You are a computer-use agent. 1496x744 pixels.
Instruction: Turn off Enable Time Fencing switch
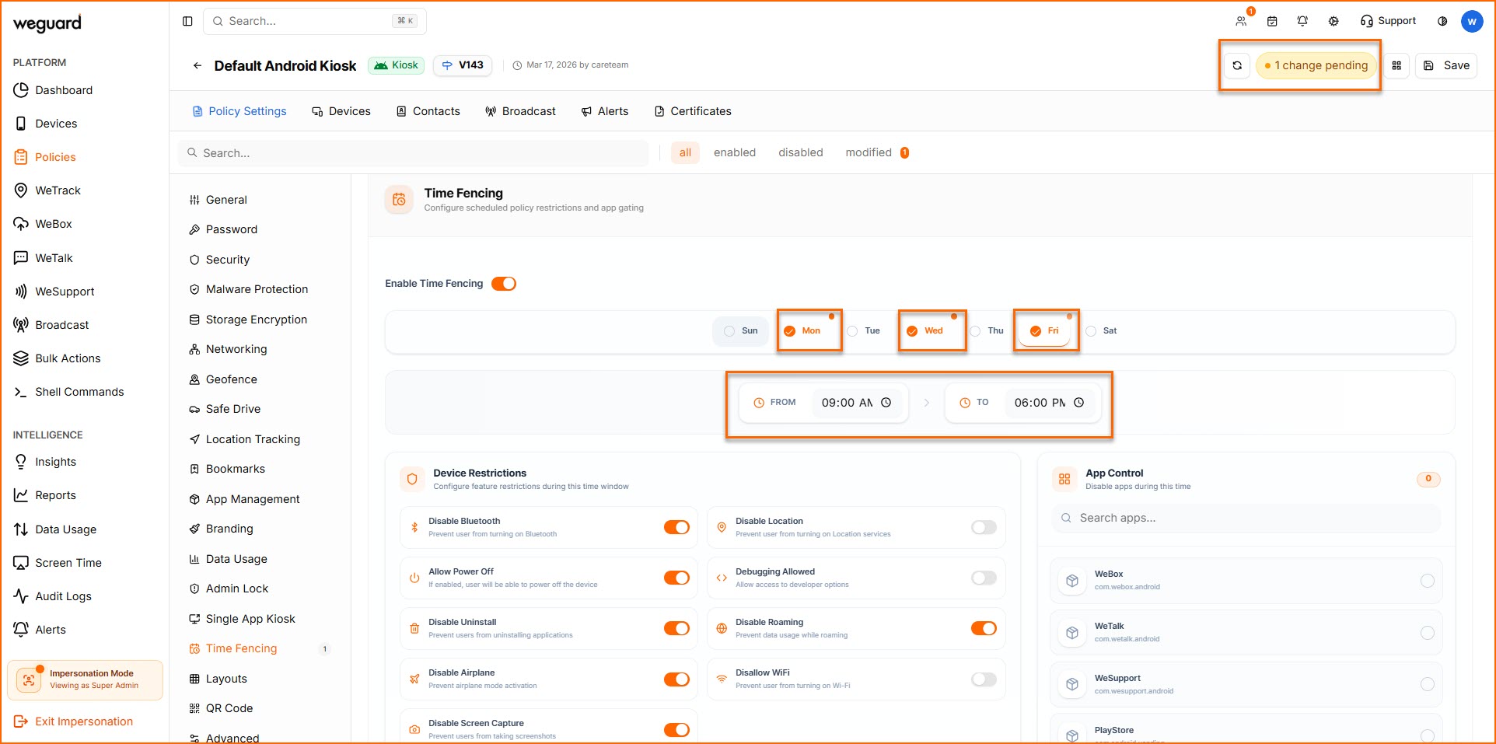(x=504, y=284)
